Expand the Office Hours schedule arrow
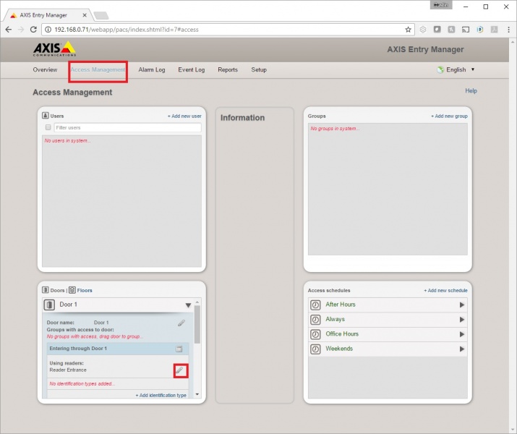The height and width of the screenshot is (434, 517). point(462,334)
